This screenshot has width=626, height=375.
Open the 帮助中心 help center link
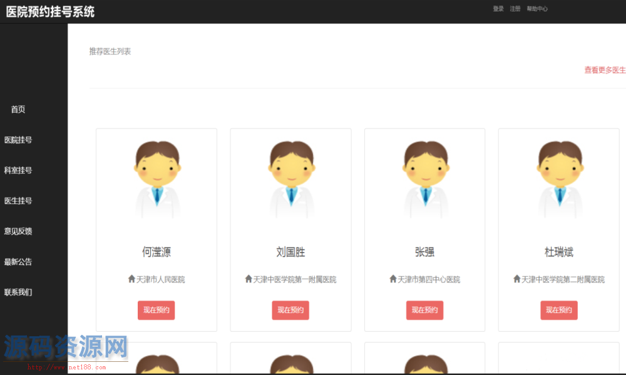pos(537,8)
